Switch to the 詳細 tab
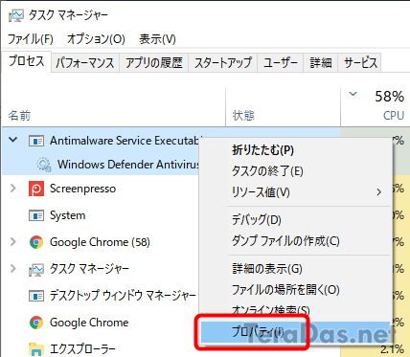The image size is (410, 357). tap(320, 62)
